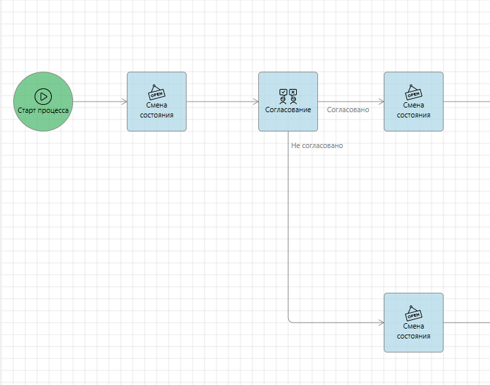The width and height of the screenshot is (490, 385).
Task: Select vertical segment of Не согласовано connector
Action: (x=288, y=232)
